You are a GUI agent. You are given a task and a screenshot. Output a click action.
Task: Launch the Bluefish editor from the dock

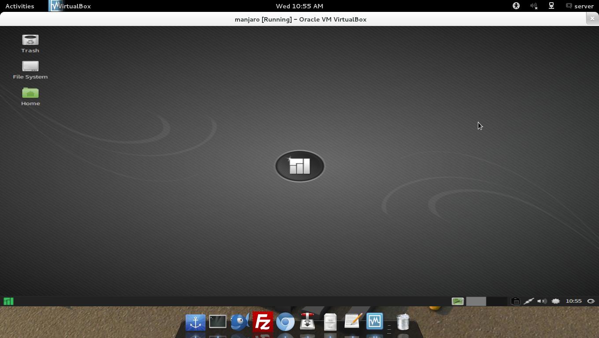point(240,322)
